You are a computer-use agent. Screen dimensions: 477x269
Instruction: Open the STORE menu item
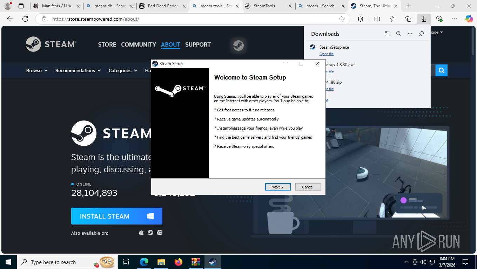107,44
